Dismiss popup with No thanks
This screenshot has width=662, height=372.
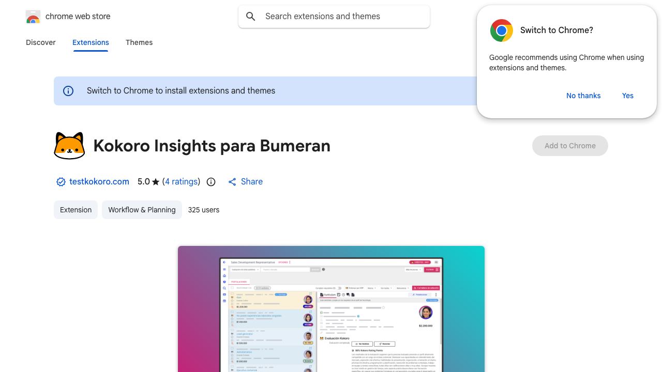tap(583, 96)
